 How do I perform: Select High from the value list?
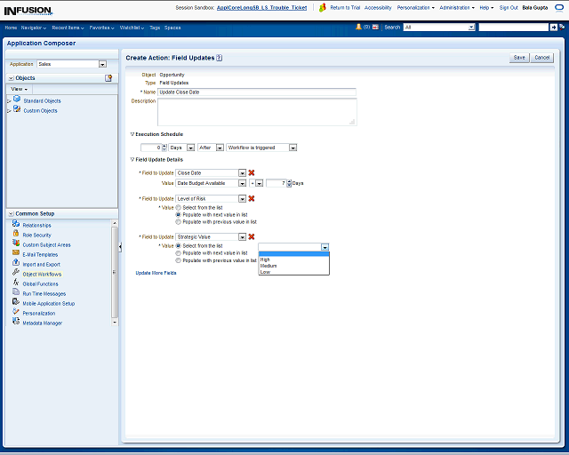(265, 259)
